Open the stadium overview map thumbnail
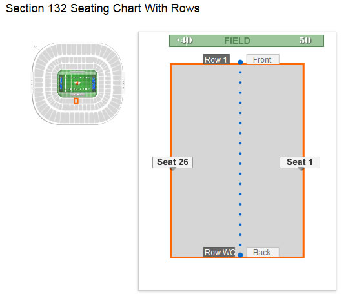346x301 pixels. [77, 84]
